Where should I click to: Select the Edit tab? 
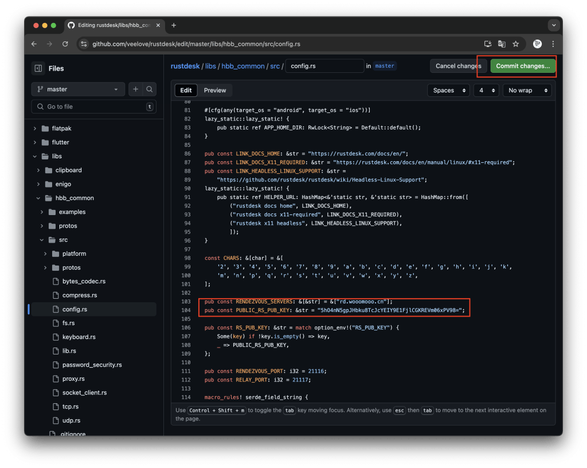coord(186,90)
